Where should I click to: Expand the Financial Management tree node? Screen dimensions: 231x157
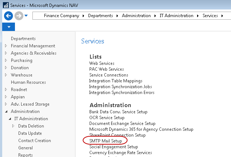pyautogui.click(x=6, y=46)
